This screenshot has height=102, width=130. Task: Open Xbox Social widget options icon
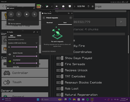point(69,13)
